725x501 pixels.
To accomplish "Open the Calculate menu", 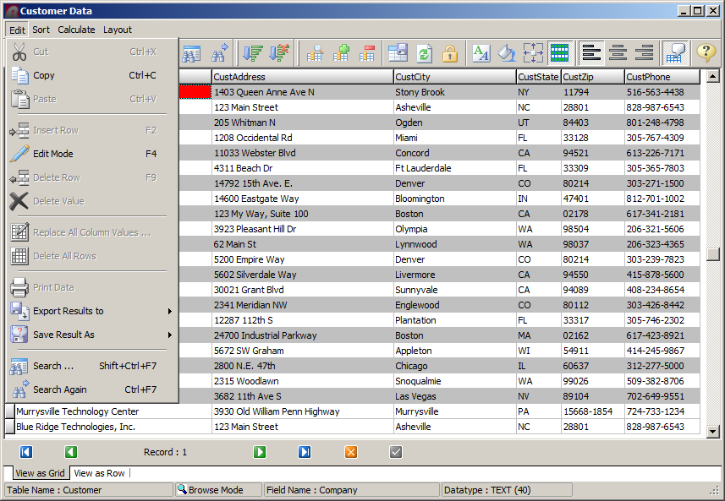I will [x=76, y=30].
